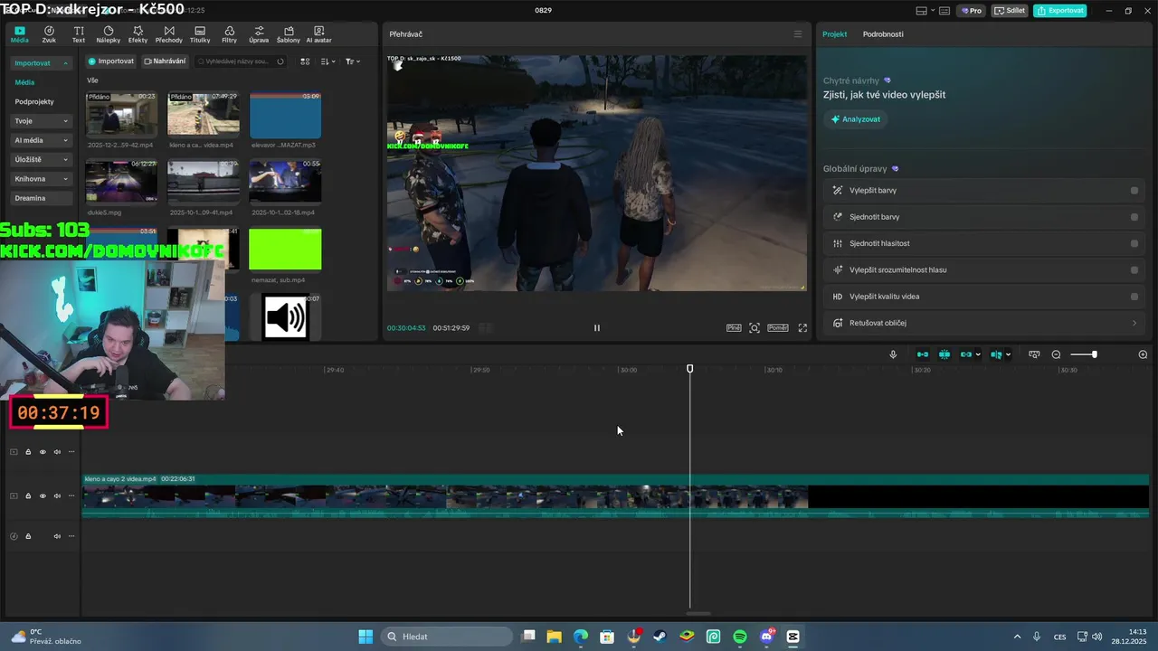Toggle visibility eye of the top video track
Image resolution: width=1158 pixels, height=651 pixels.
tap(43, 452)
